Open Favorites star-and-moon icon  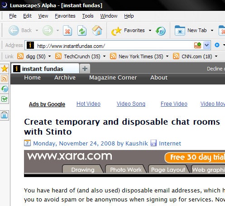click(116, 31)
